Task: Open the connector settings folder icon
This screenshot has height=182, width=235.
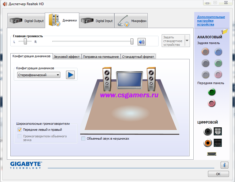Action: (225, 31)
